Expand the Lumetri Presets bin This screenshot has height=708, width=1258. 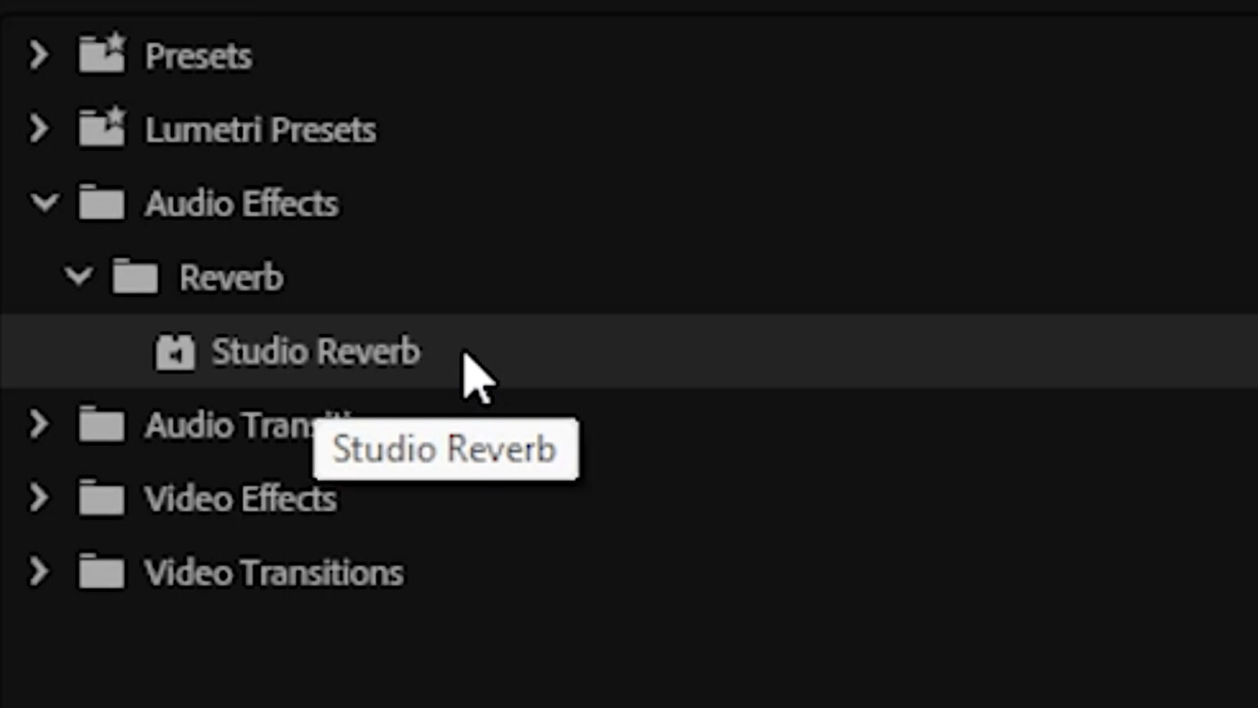[38, 128]
